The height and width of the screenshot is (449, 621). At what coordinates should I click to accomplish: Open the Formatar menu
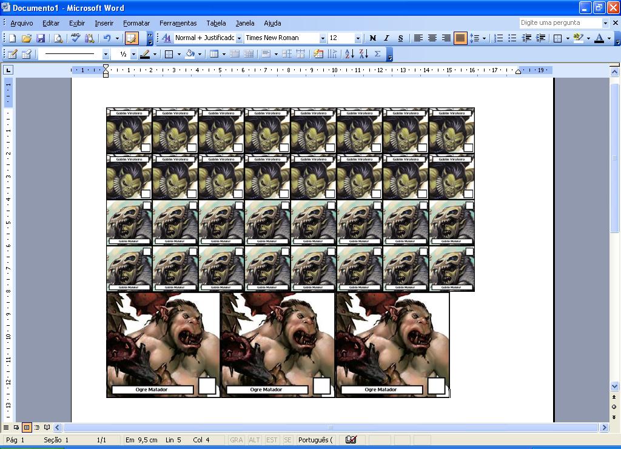tap(136, 23)
